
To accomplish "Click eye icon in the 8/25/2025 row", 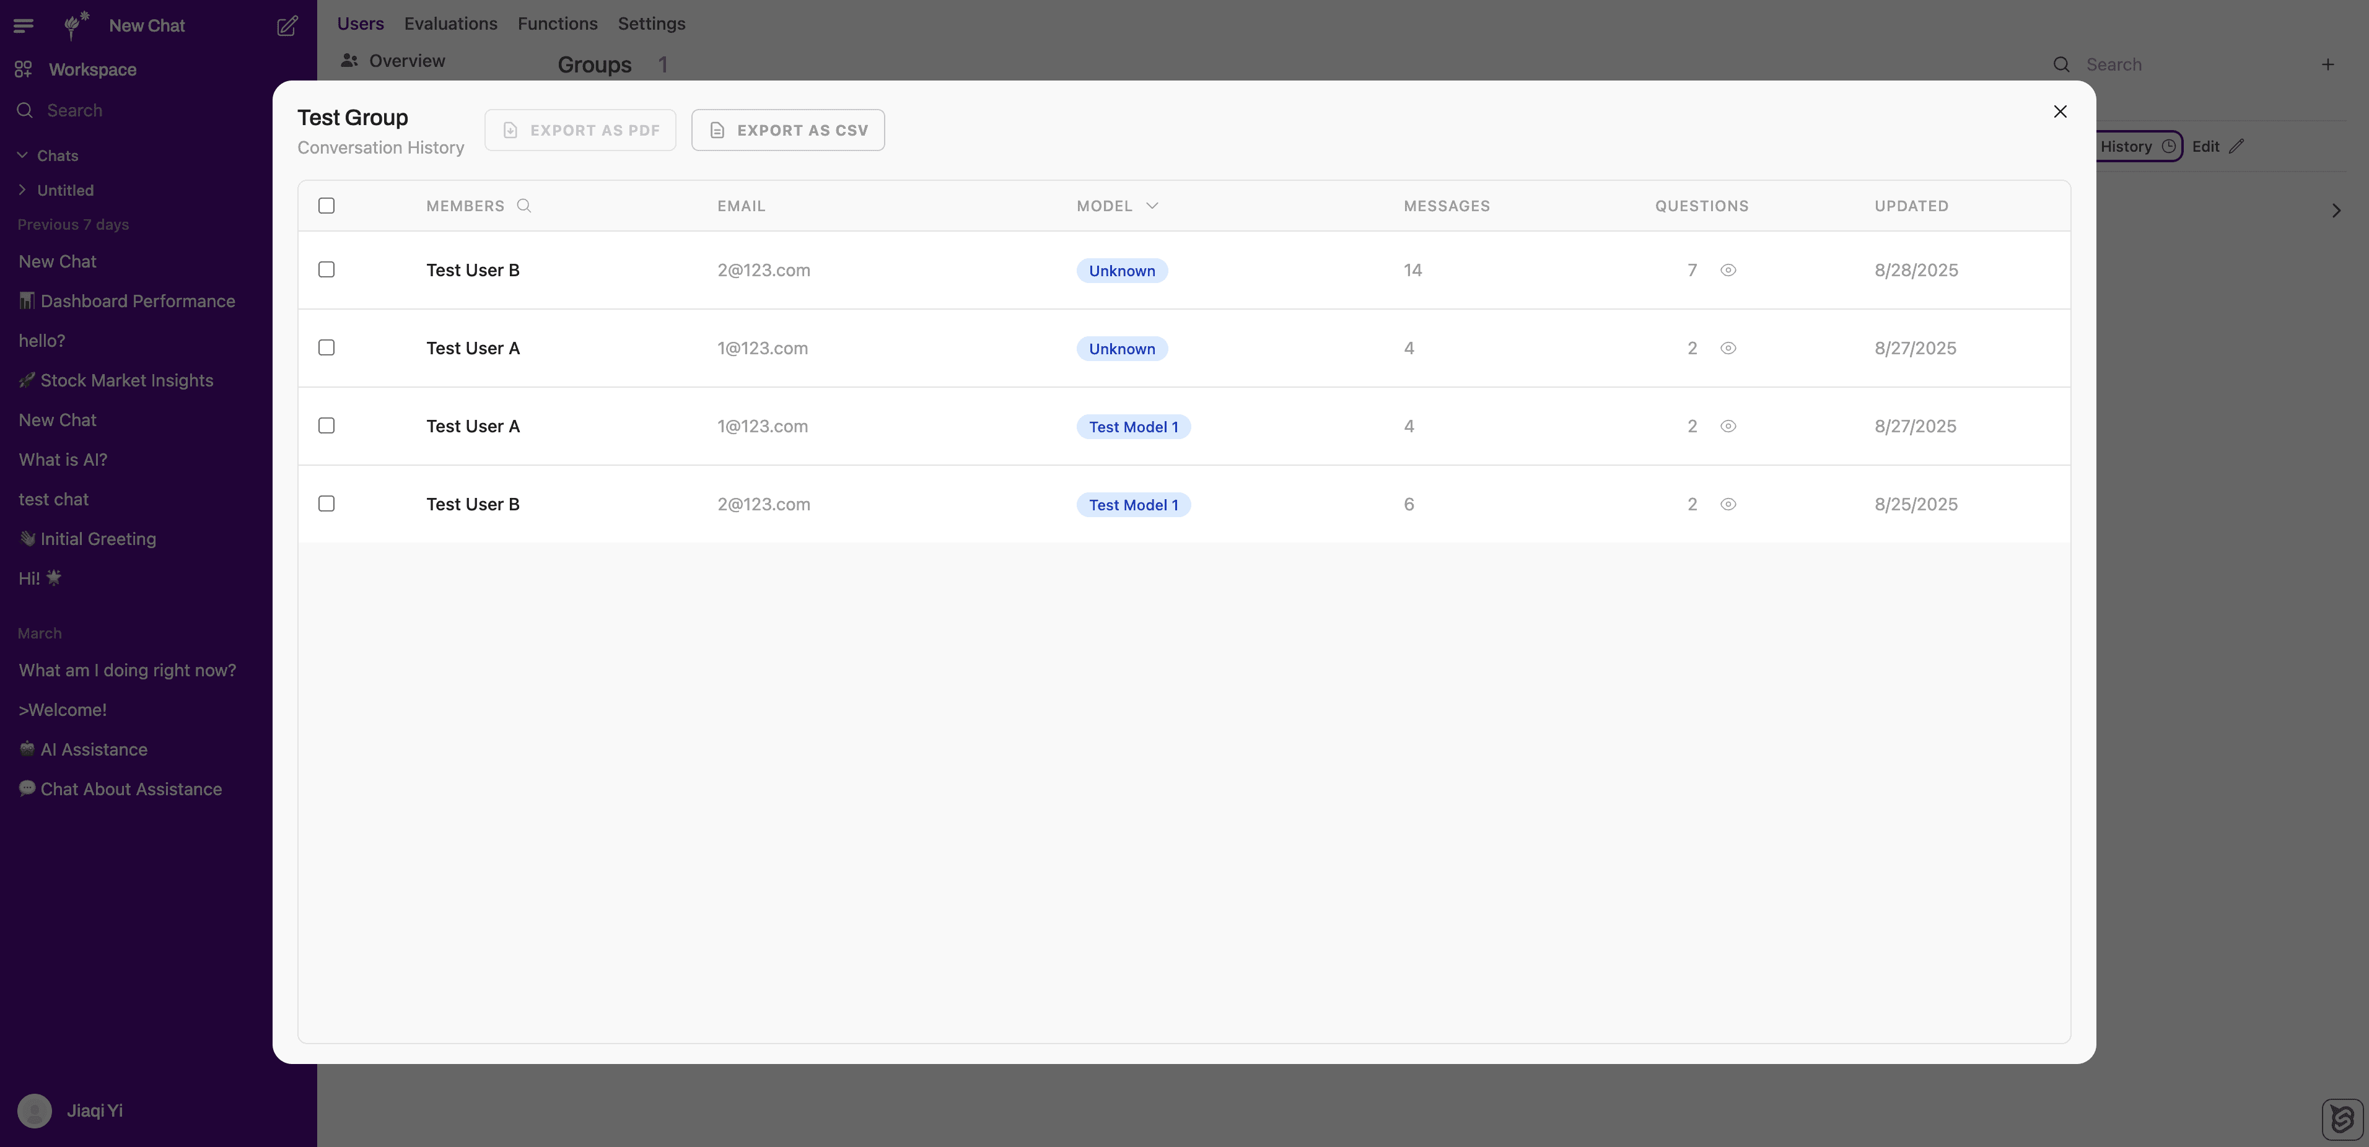I will tap(1728, 505).
